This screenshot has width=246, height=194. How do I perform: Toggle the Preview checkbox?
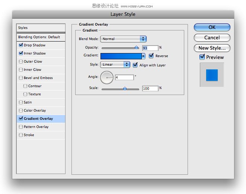(202, 57)
